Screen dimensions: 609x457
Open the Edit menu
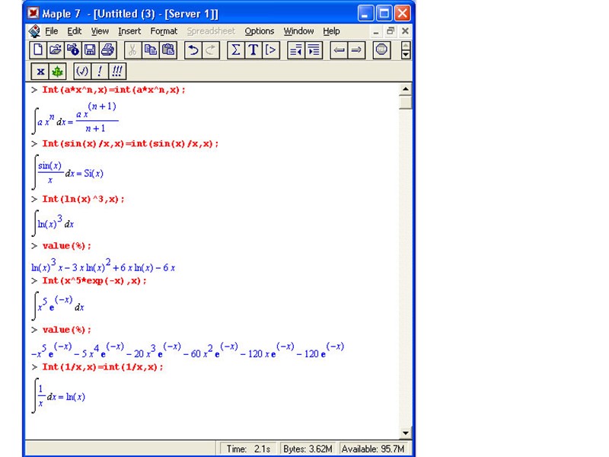(x=74, y=31)
